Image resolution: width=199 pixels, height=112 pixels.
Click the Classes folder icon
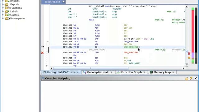click(x=7, y=15)
